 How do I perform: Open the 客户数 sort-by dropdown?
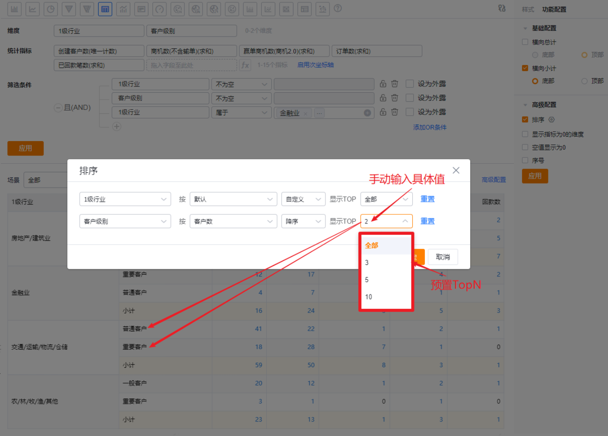click(x=233, y=221)
